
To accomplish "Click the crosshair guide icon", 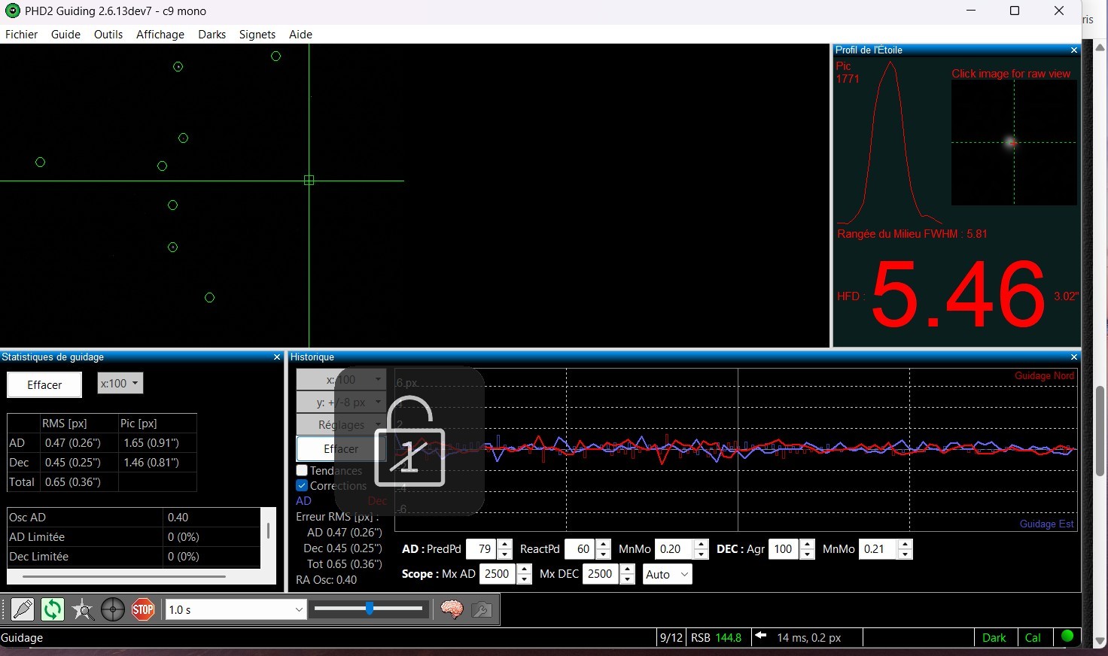I will point(113,609).
